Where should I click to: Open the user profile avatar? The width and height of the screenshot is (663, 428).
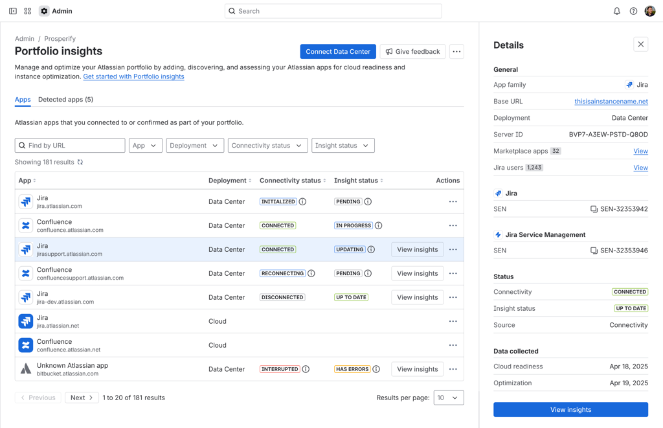click(x=650, y=11)
